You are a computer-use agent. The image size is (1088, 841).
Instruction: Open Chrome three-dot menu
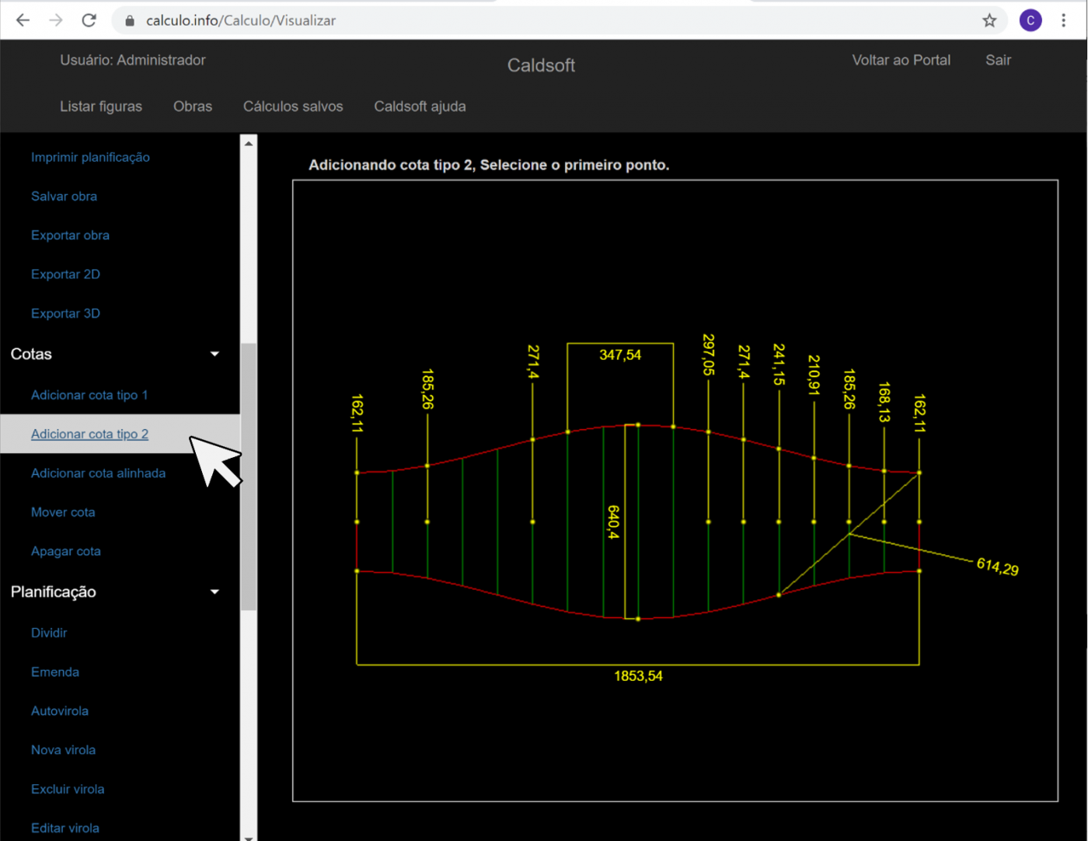point(1064,21)
